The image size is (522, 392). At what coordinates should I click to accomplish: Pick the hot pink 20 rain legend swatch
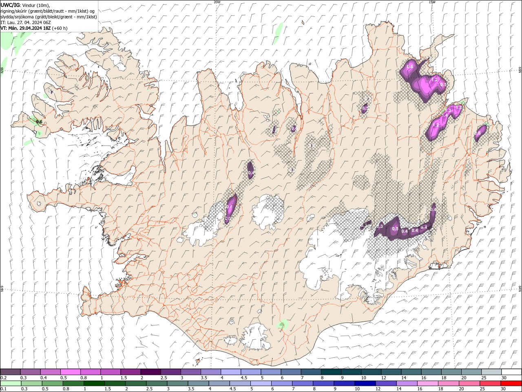coord(469,383)
